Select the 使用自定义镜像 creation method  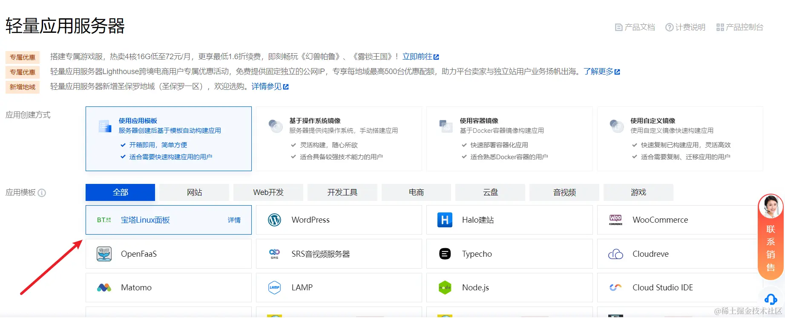(680, 139)
